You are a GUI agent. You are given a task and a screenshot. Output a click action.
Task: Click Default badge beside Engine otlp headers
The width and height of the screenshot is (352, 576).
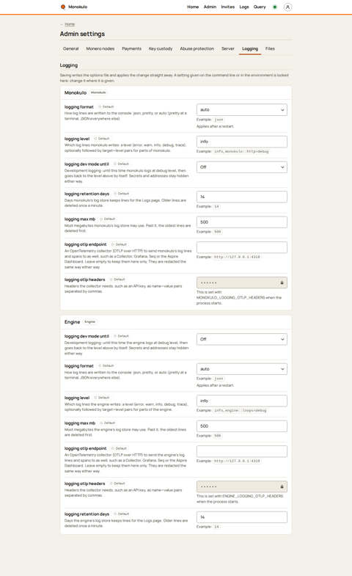118,484
